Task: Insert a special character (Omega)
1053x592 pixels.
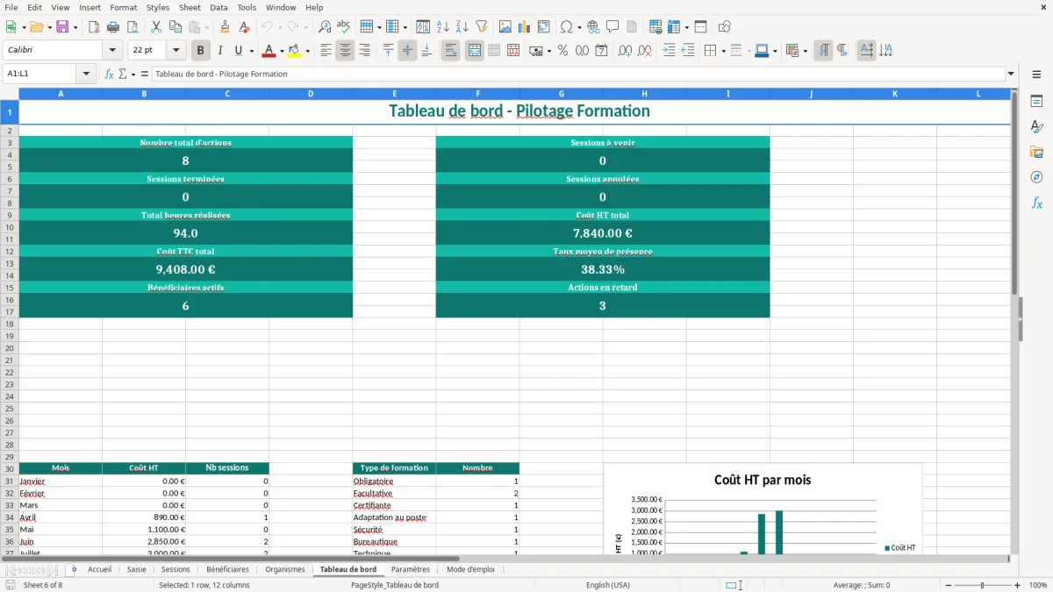Action: 567,27
